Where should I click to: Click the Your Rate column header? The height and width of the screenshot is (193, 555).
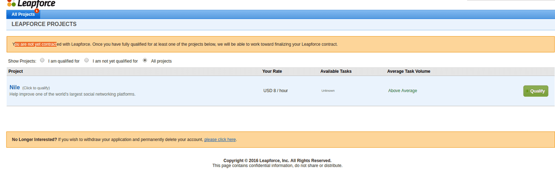pos(272,71)
